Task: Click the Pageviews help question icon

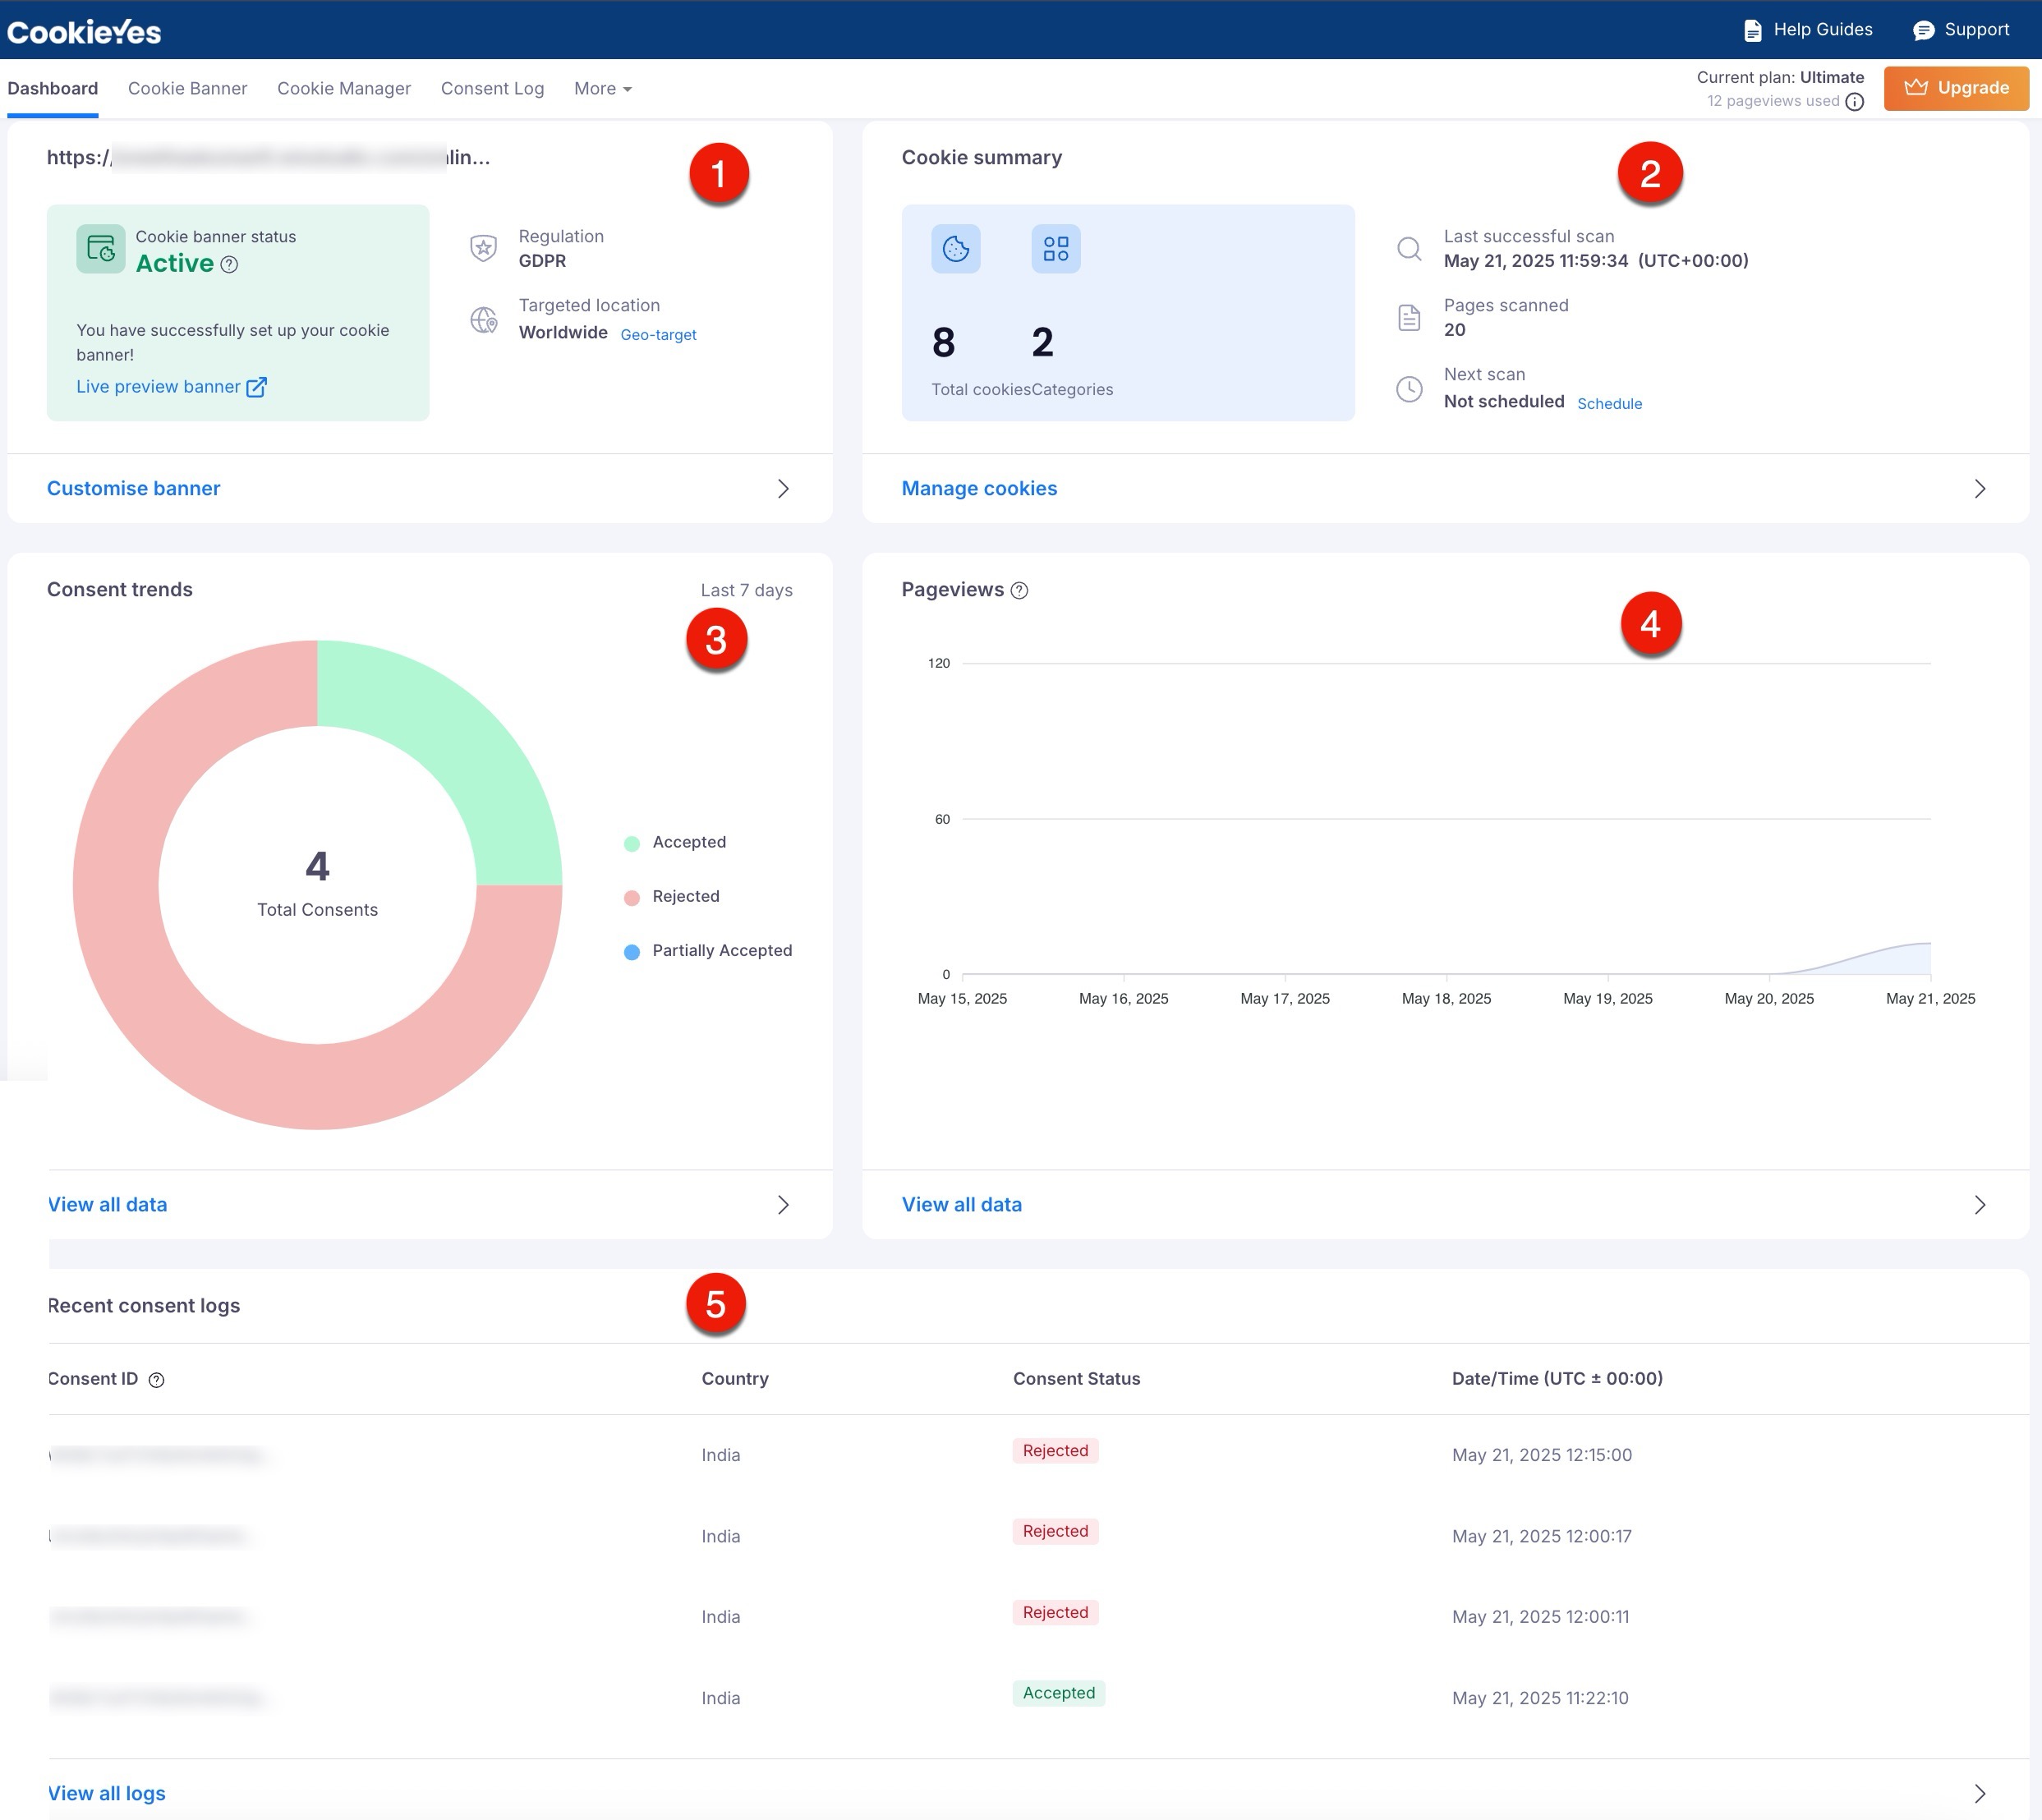Action: tap(1019, 590)
